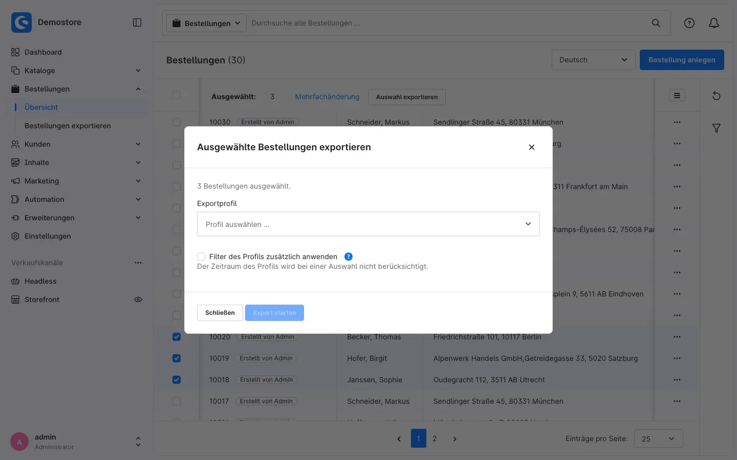Click the refresh list icon

click(x=717, y=96)
